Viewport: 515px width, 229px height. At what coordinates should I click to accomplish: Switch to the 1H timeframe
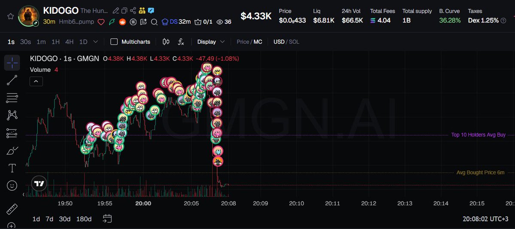coord(55,42)
